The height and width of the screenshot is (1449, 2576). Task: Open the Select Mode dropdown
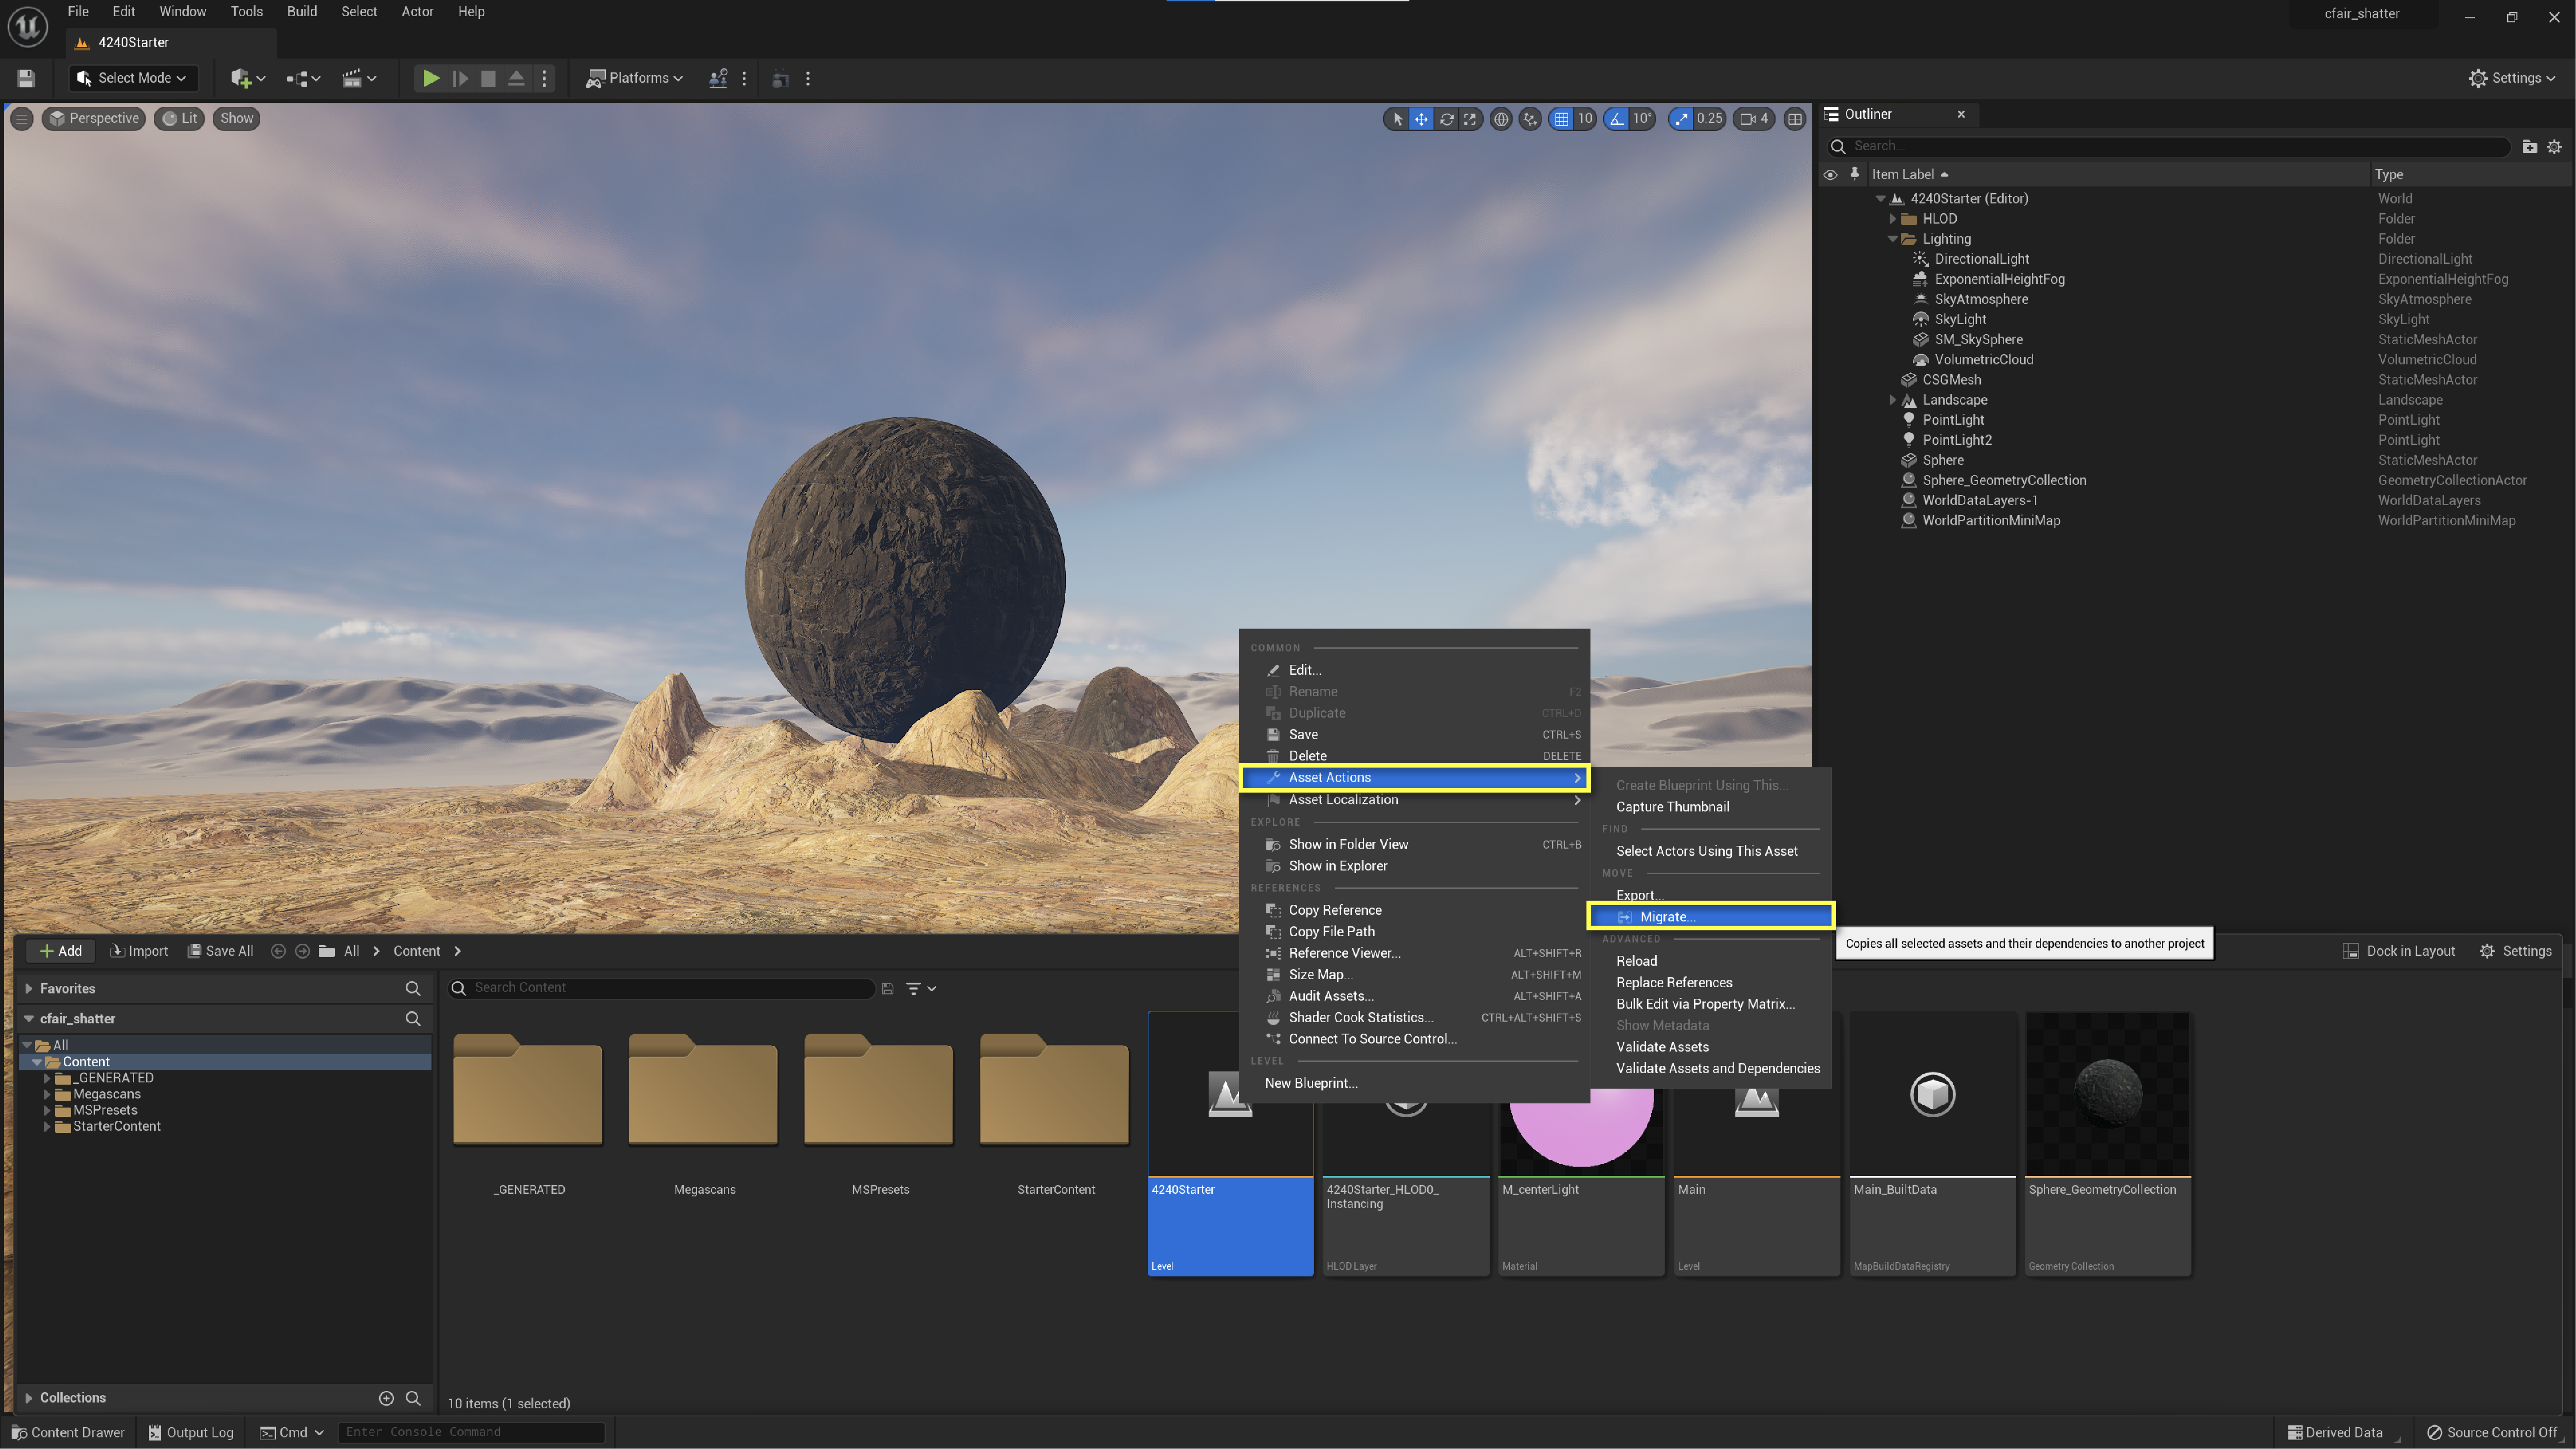[x=132, y=78]
